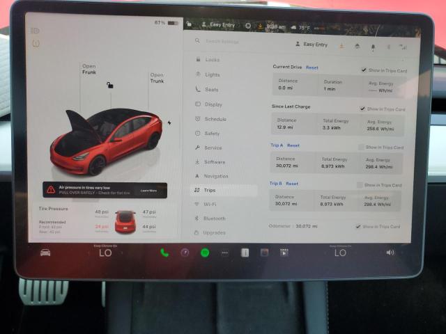This screenshot has width=446, height=334.
Task: Check Show in Trips Card for Trip B
Action: point(360,185)
